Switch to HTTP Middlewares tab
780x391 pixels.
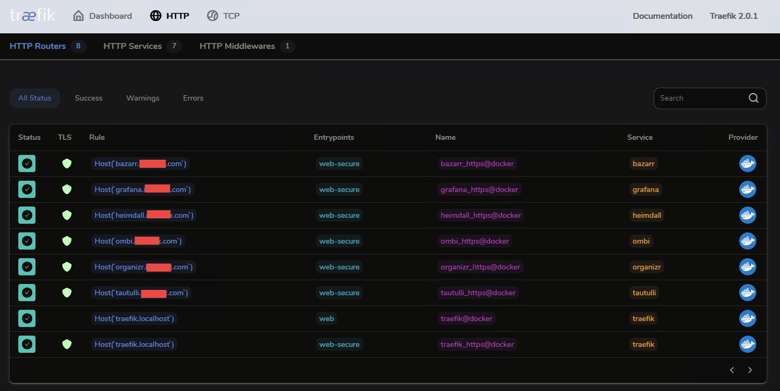[247, 46]
